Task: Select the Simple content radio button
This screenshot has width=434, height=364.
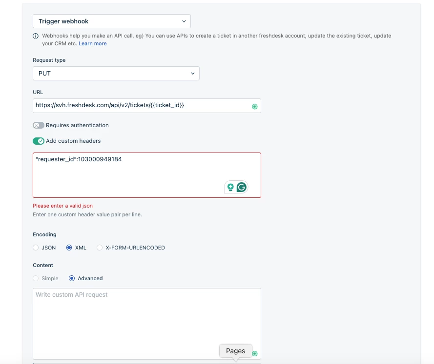Action: (x=36, y=278)
